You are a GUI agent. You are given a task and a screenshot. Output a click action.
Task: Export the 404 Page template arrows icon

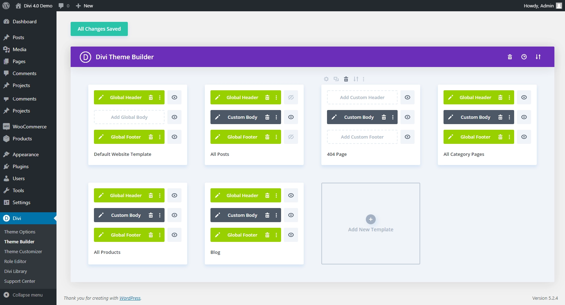coord(356,79)
